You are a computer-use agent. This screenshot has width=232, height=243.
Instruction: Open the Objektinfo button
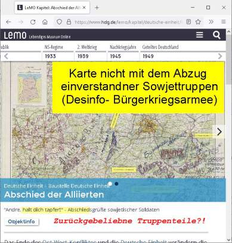click(x=21, y=222)
